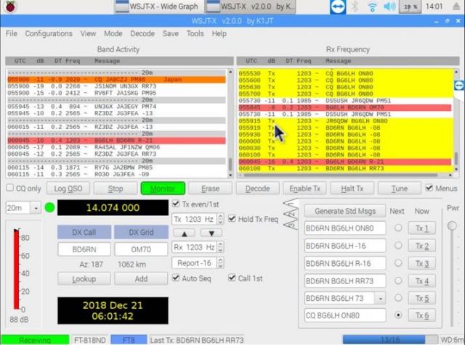Click the Stop button
The image size is (465, 345).
(116, 188)
